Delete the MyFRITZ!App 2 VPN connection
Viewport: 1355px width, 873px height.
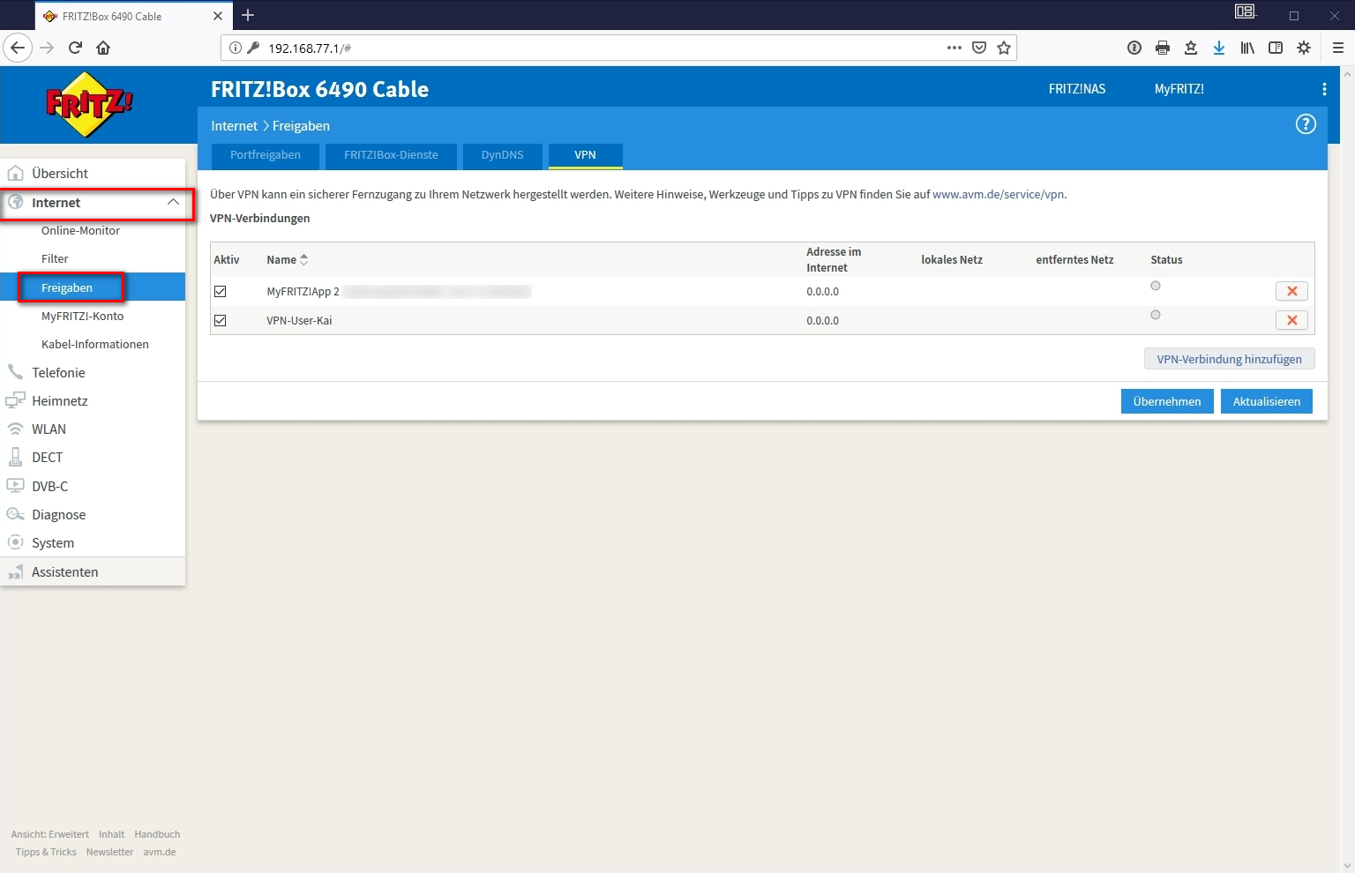(x=1291, y=291)
